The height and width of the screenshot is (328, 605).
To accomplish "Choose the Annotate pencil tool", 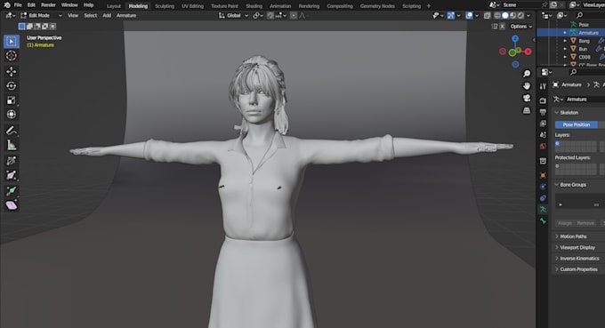I will 12,131.
